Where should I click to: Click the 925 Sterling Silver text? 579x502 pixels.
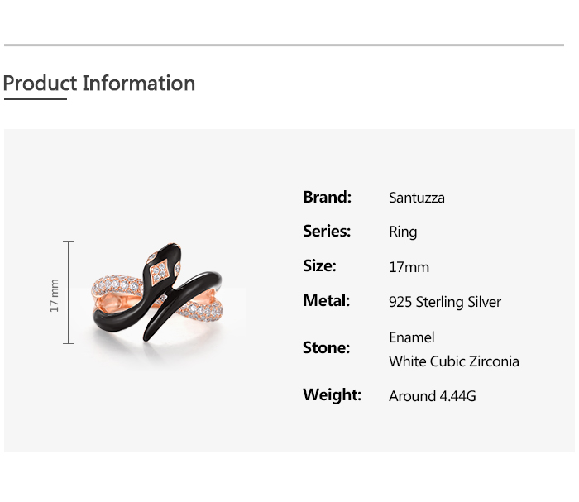click(445, 302)
